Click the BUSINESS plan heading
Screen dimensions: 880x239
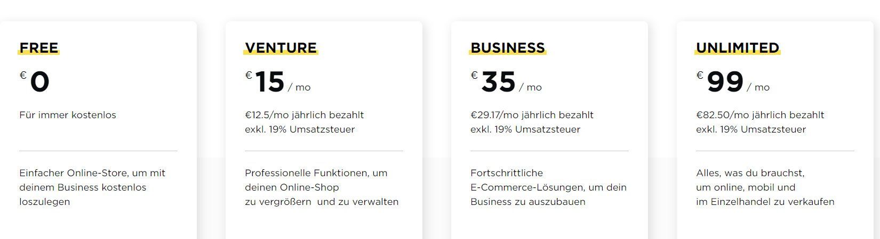coord(508,48)
